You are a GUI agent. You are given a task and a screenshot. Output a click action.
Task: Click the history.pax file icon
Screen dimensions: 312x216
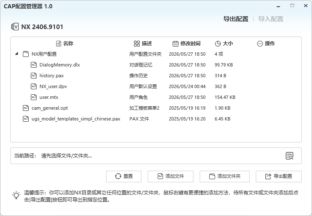tap(34, 76)
